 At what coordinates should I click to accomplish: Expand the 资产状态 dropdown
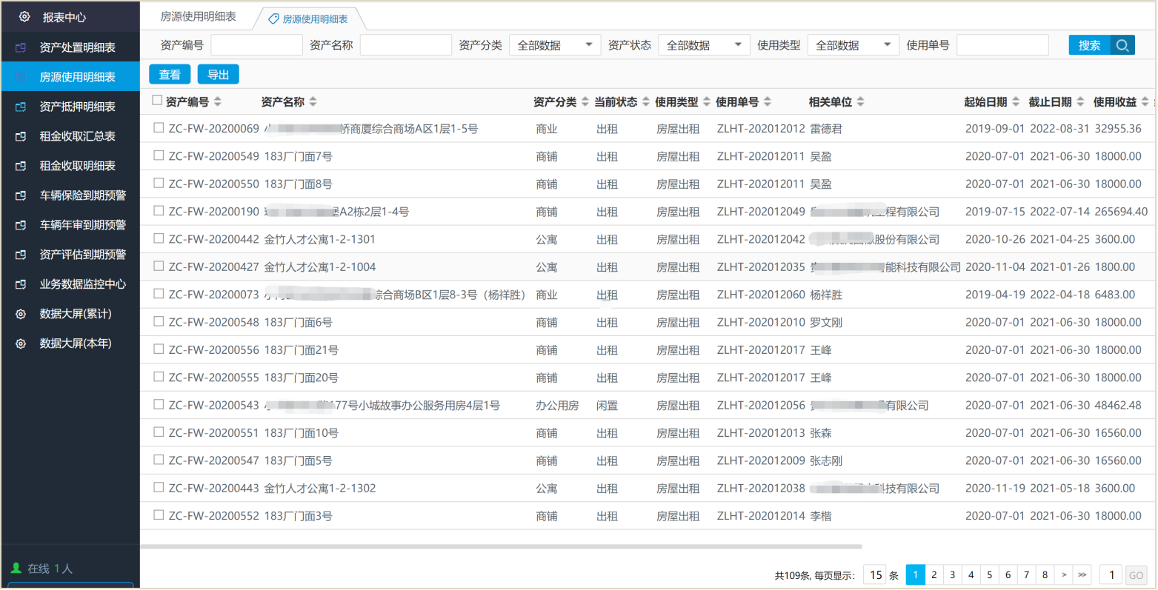coord(704,45)
